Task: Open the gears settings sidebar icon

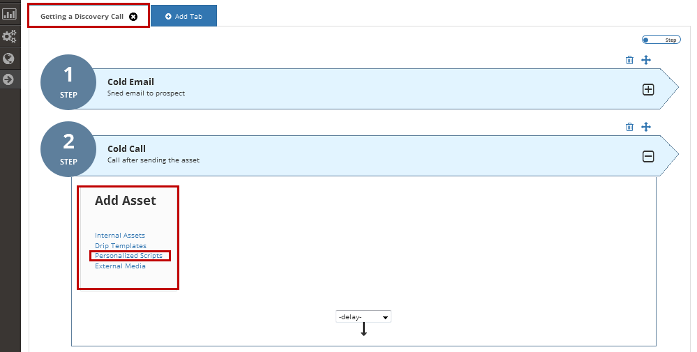Action: click(x=9, y=36)
